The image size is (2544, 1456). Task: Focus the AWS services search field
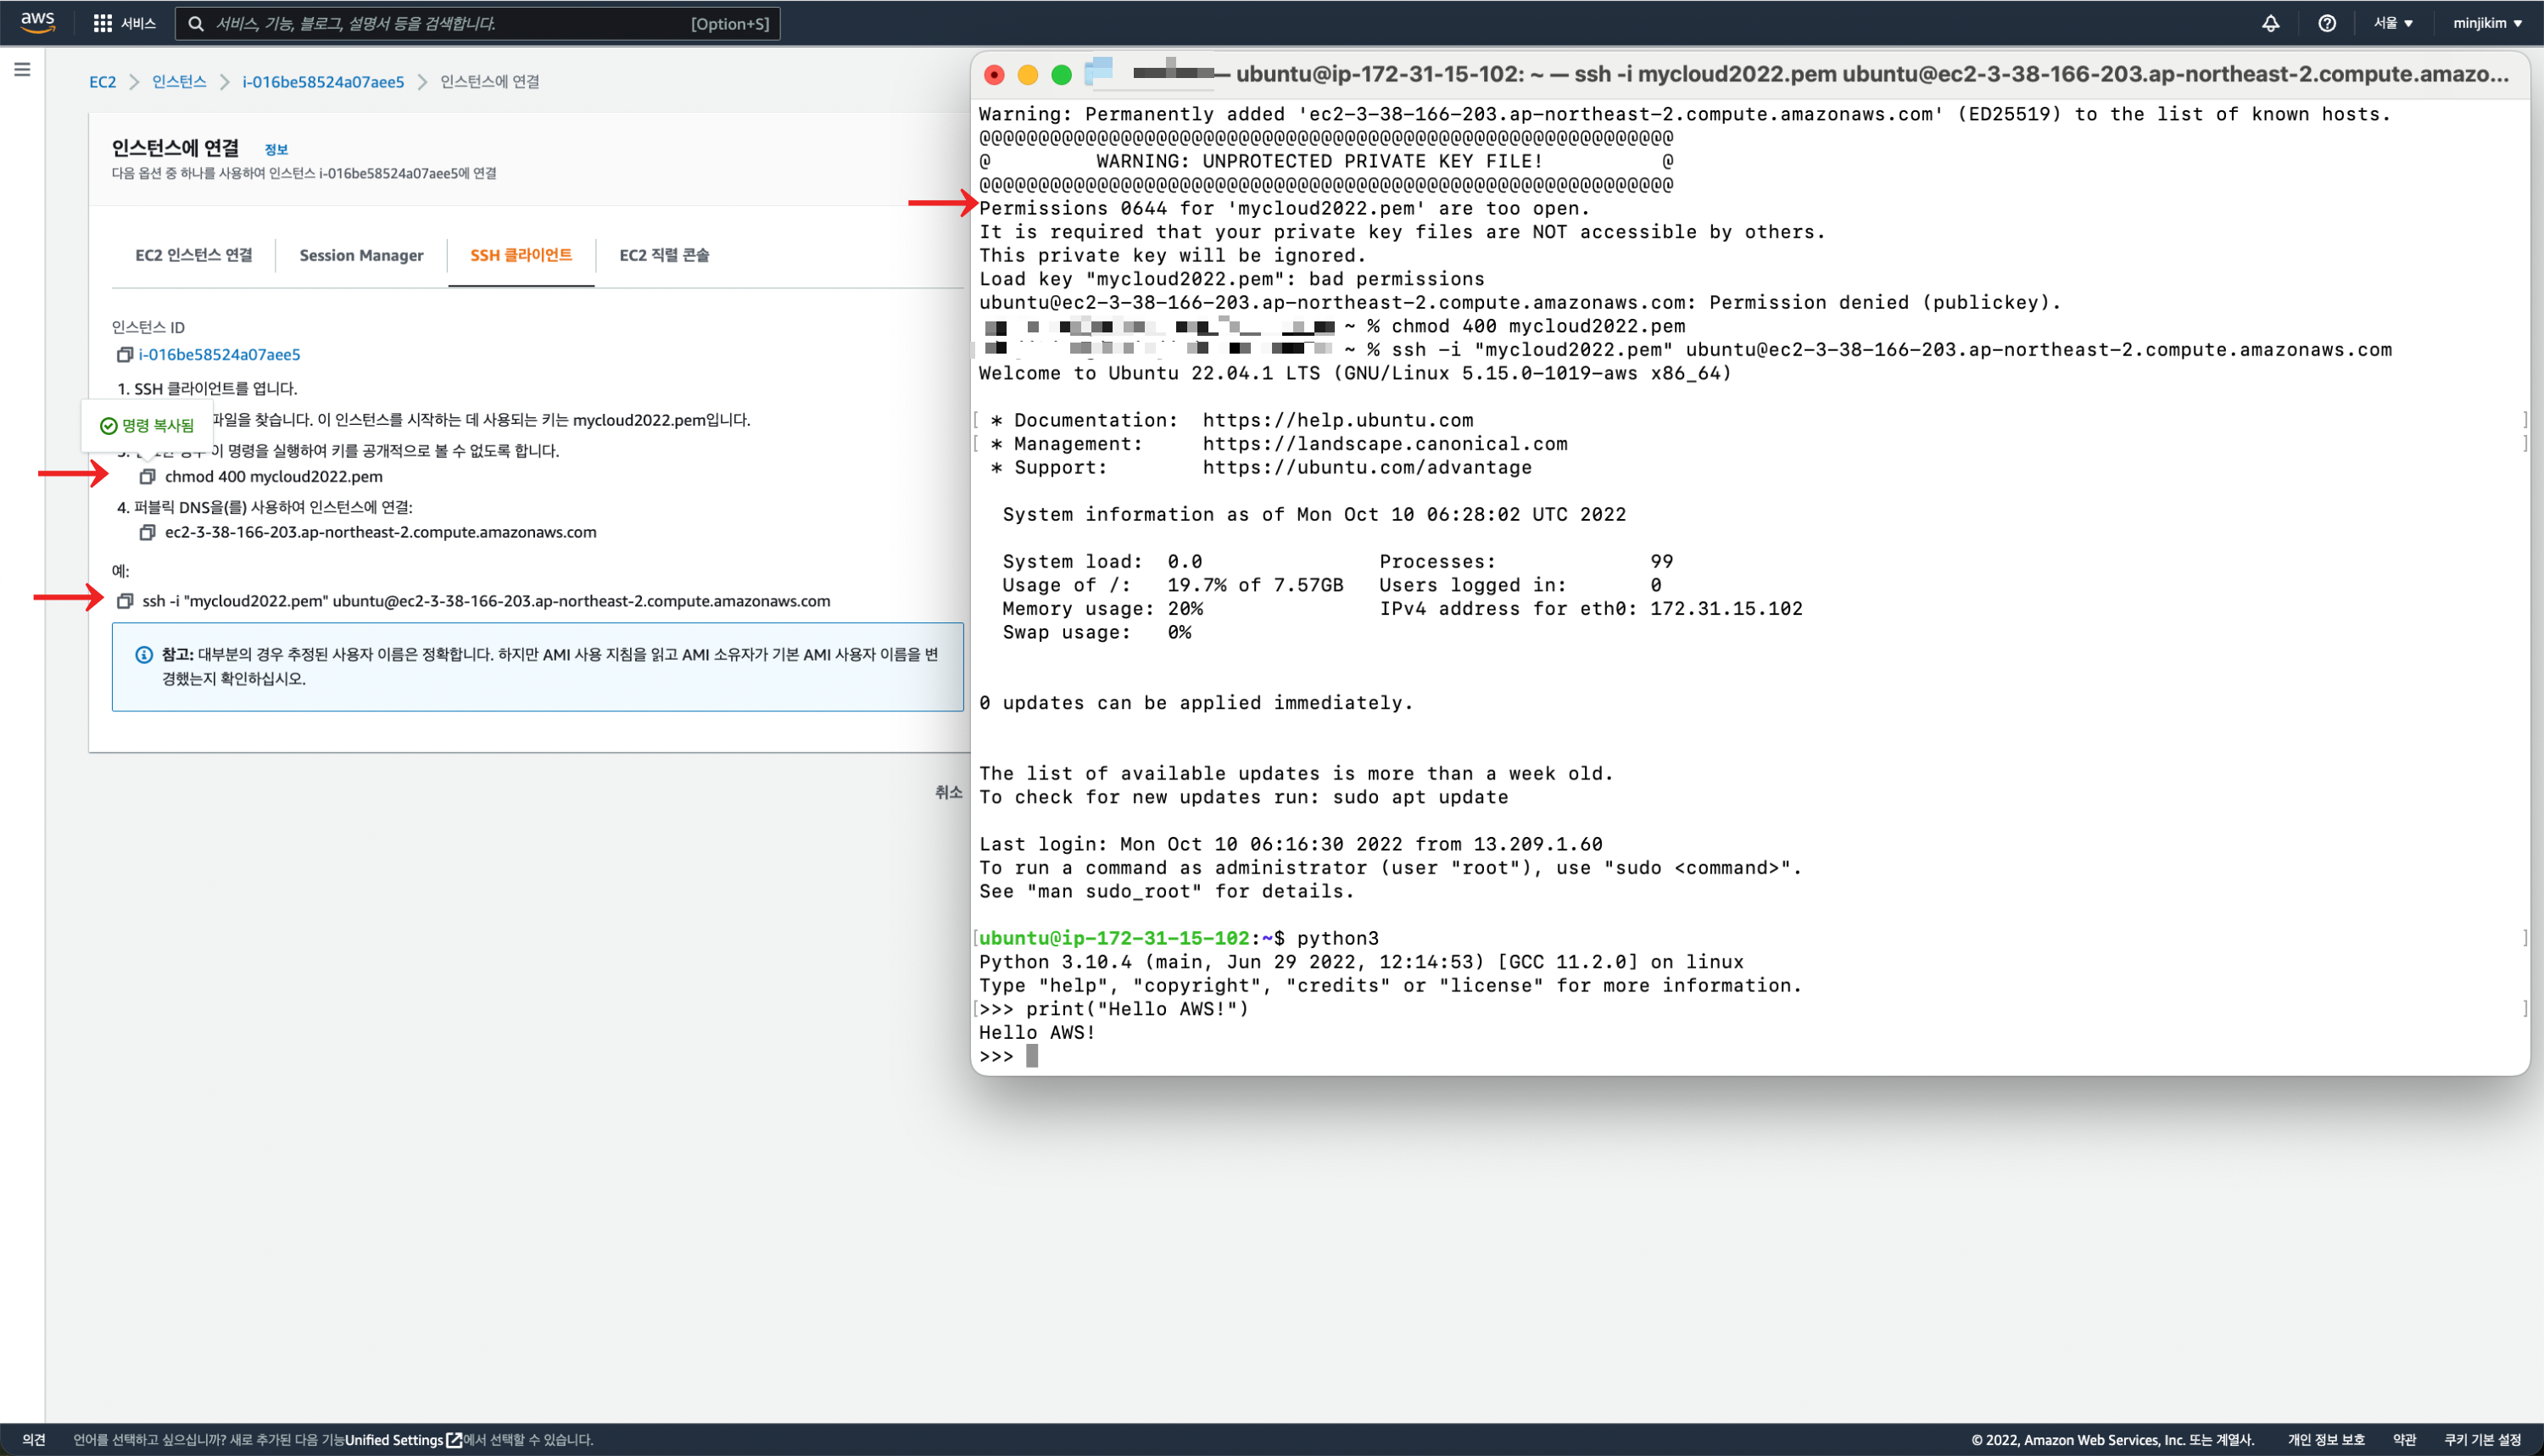point(450,23)
